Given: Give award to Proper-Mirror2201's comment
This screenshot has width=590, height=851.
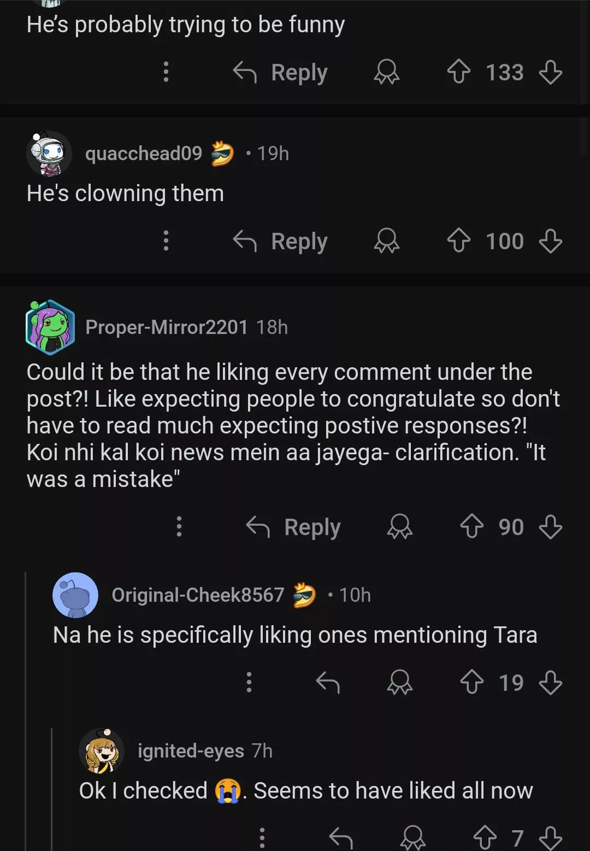Looking at the screenshot, I should (x=400, y=527).
